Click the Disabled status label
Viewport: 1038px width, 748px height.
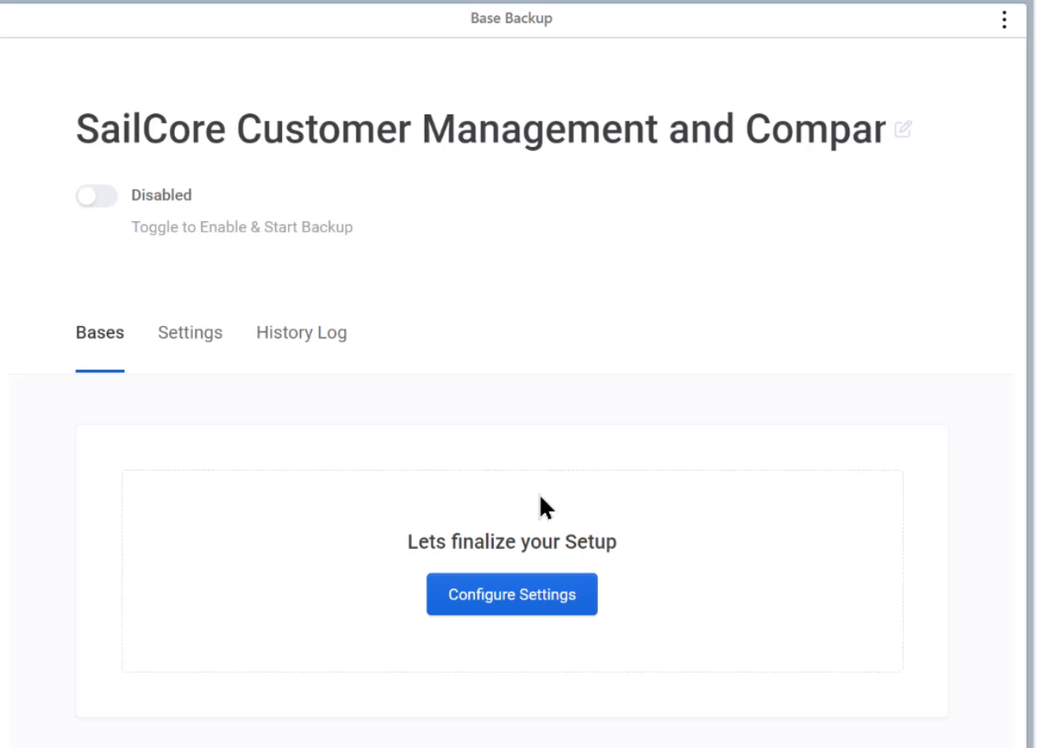(x=161, y=195)
